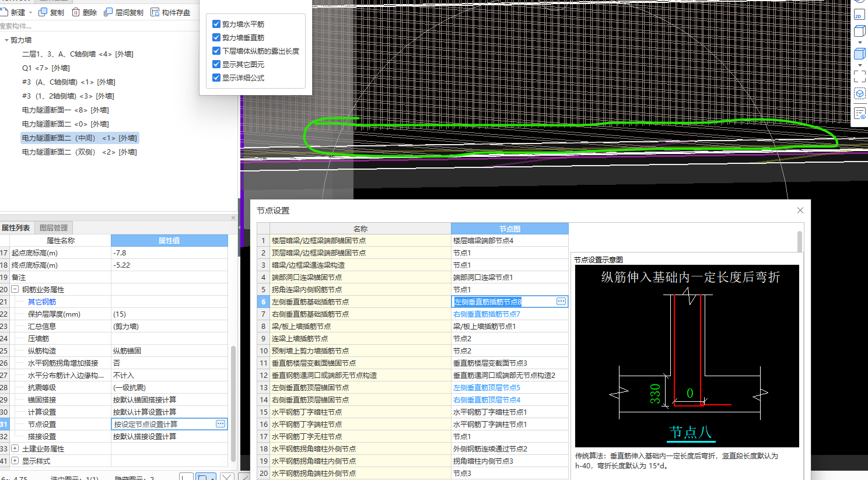This screenshot has height=480, width=868.
Task: Toggle 显示详细公式 checkbox
Action: click(216, 78)
